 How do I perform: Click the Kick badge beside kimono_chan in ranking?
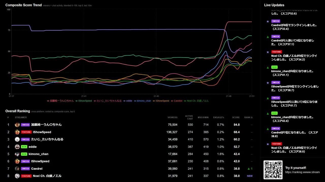(x=24, y=154)
